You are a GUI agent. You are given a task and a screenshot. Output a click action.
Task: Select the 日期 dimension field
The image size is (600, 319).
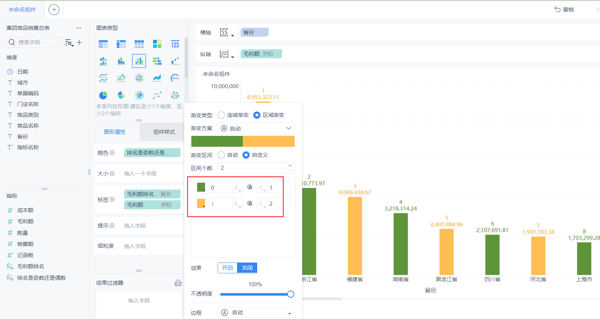point(22,72)
